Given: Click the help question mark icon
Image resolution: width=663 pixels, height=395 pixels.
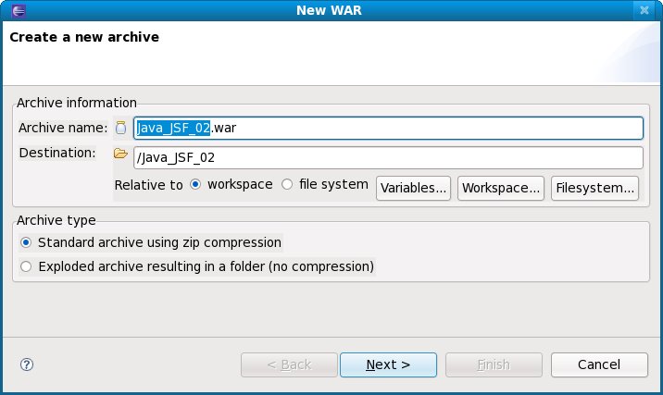Looking at the screenshot, I should pyautogui.click(x=26, y=364).
